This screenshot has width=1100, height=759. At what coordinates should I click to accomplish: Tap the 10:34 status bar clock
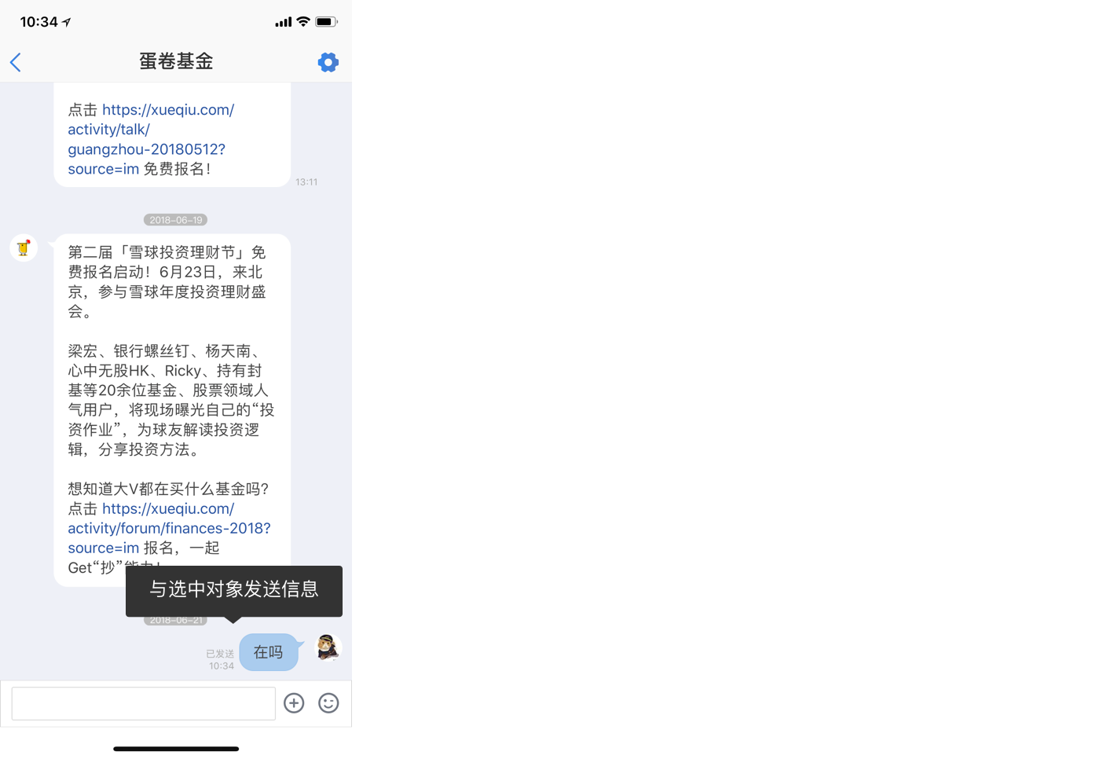[x=38, y=22]
